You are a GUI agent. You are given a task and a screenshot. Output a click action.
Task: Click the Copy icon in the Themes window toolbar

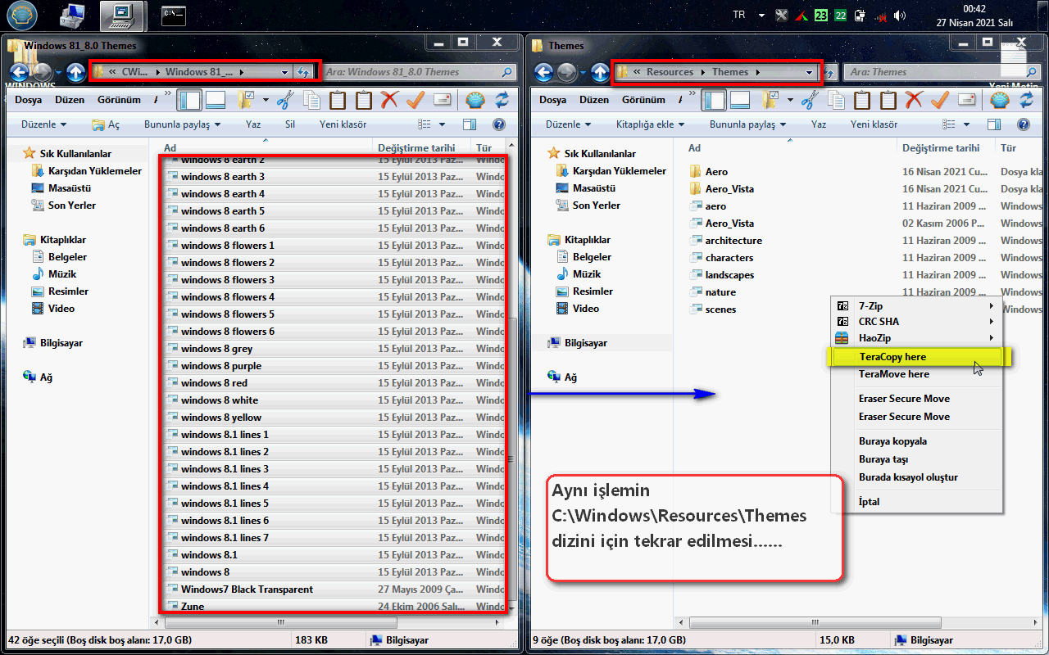[x=836, y=100]
